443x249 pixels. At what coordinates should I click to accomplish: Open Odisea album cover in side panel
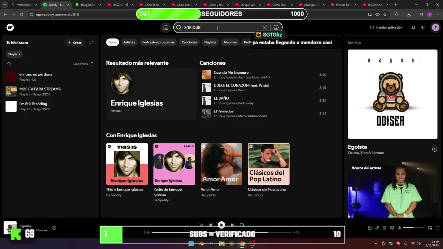tap(392, 94)
